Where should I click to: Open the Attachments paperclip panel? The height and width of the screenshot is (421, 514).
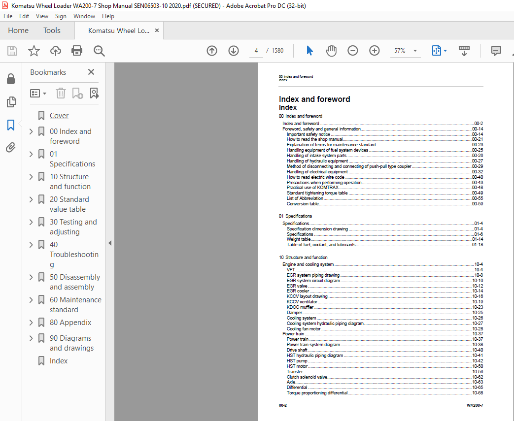[11, 147]
